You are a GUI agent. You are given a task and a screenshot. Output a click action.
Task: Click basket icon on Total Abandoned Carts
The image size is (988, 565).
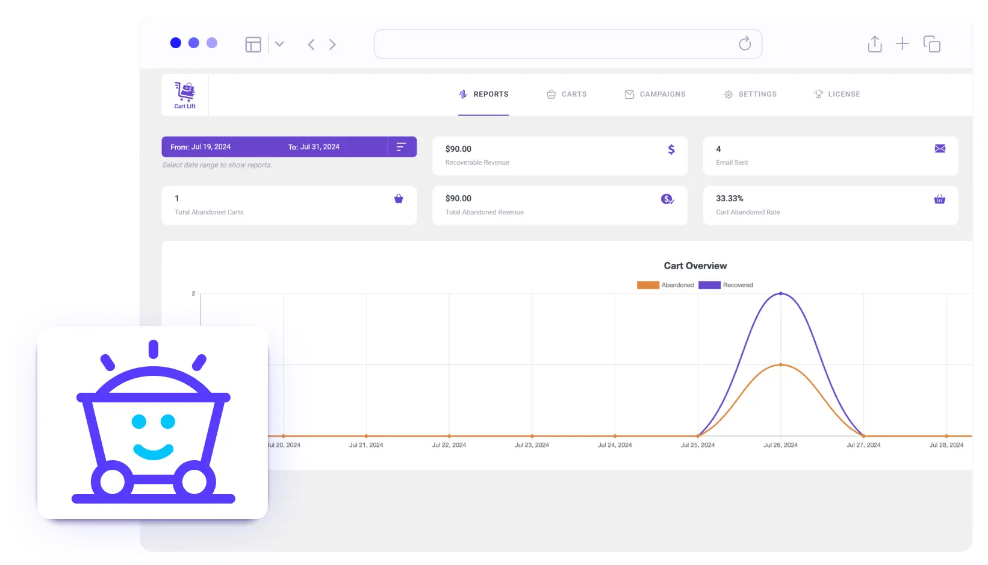(x=399, y=199)
